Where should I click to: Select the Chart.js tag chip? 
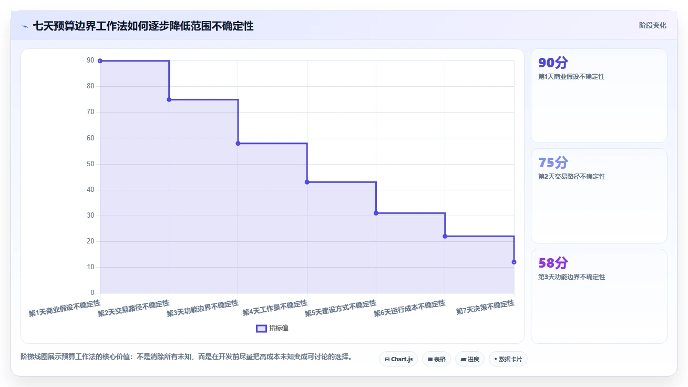[398, 359]
